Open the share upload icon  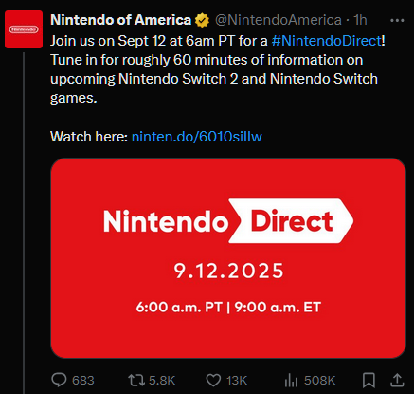coord(397,380)
